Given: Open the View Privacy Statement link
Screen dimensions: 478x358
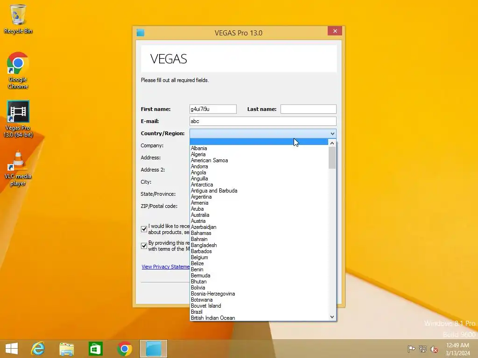Looking at the screenshot, I should click(166, 267).
